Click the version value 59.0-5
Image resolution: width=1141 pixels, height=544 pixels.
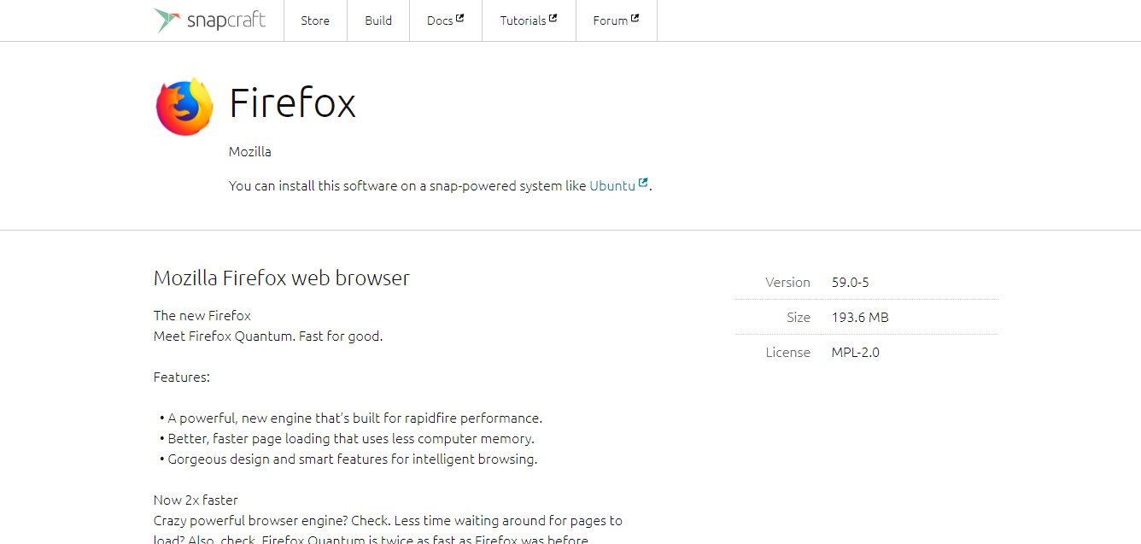coord(850,282)
